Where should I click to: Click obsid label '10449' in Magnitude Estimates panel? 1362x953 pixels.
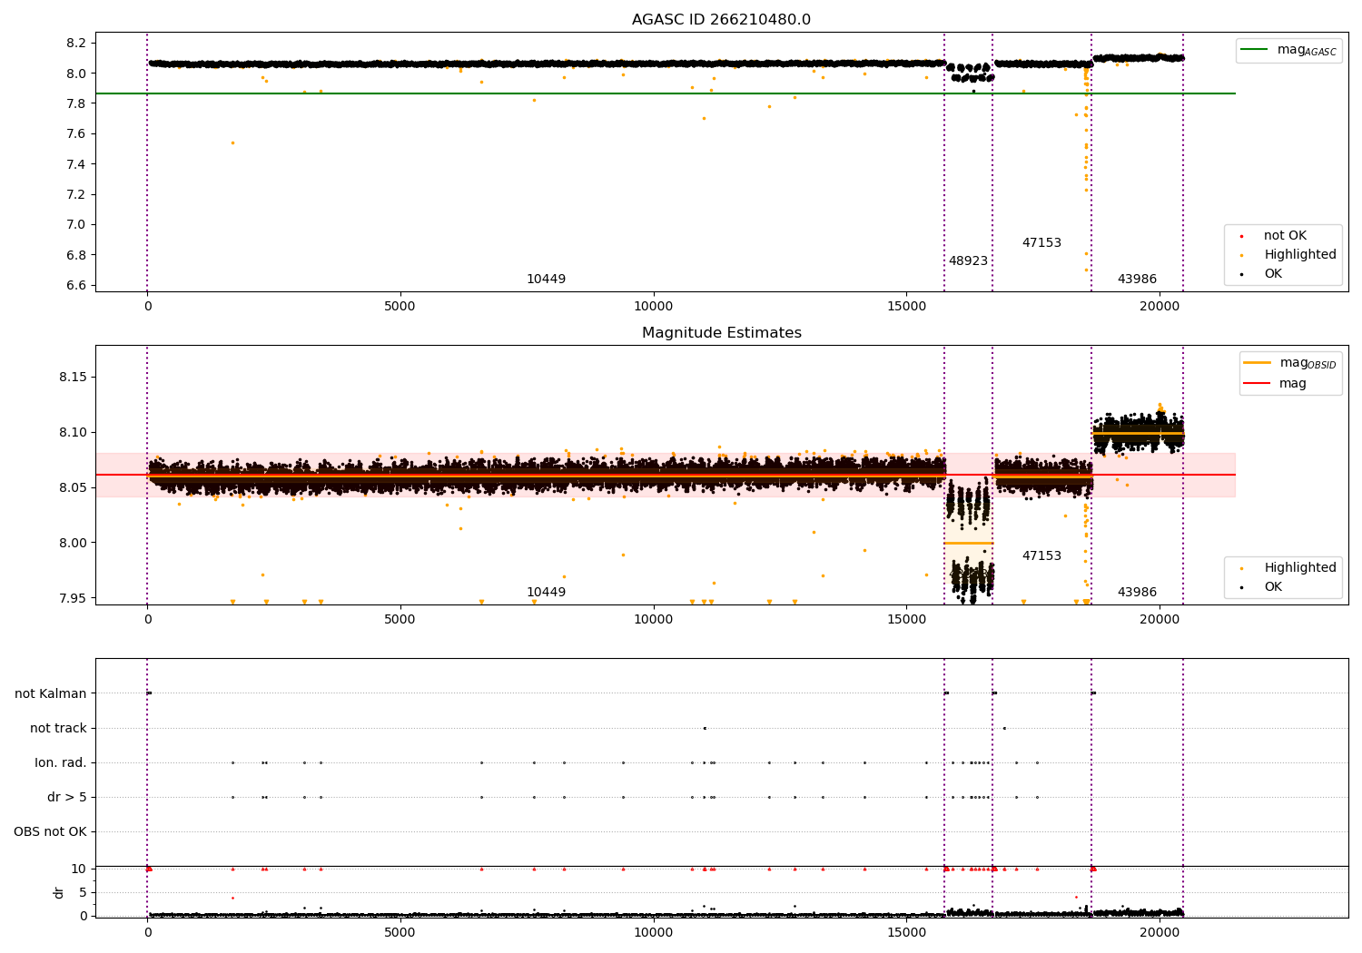click(546, 593)
